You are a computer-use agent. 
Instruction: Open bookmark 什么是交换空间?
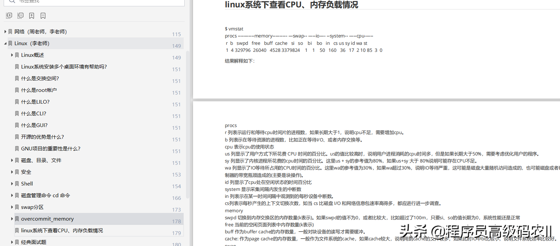coord(40,78)
